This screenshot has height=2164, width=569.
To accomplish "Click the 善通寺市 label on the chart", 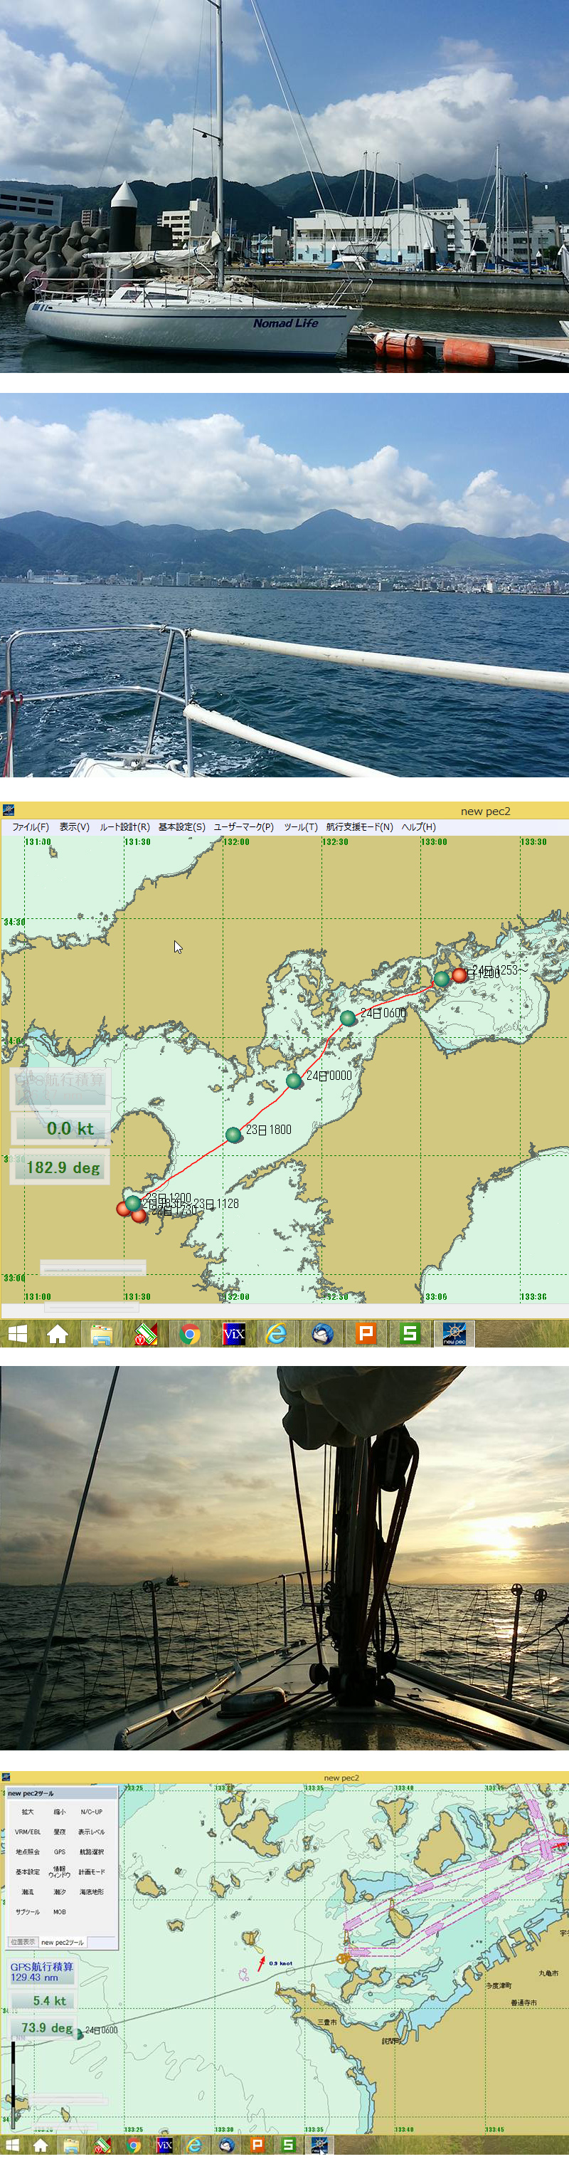I will coord(523,2002).
